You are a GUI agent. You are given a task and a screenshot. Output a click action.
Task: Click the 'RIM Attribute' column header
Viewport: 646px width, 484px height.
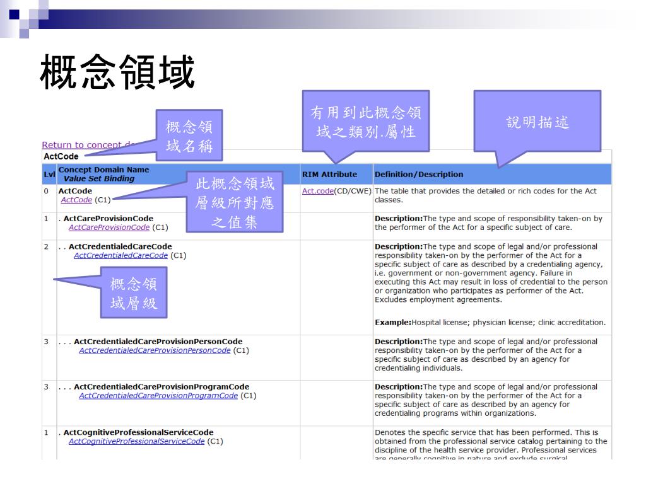pos(329,175)
